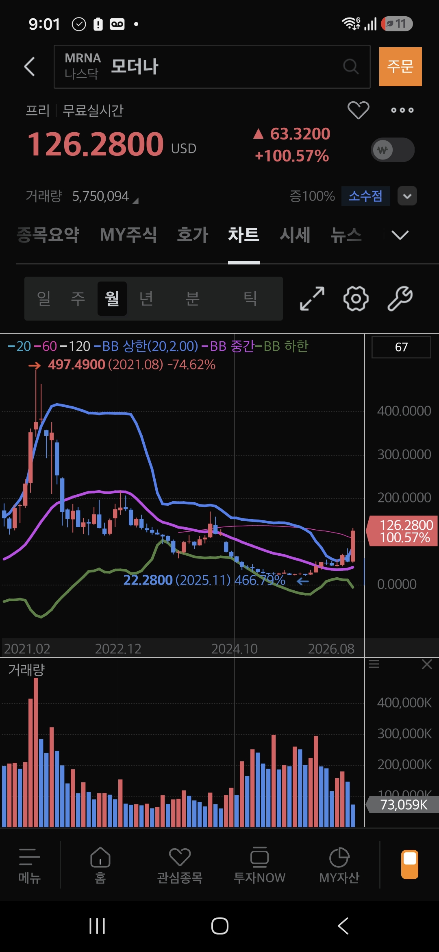439x952 pixels.
Task: Tap the BB 하한 legend label
Action: tap(282, 346)
